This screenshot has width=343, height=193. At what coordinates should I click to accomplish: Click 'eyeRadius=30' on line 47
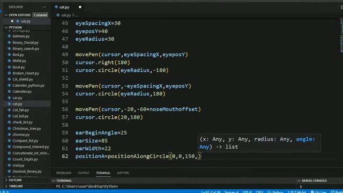click(95, 39)
